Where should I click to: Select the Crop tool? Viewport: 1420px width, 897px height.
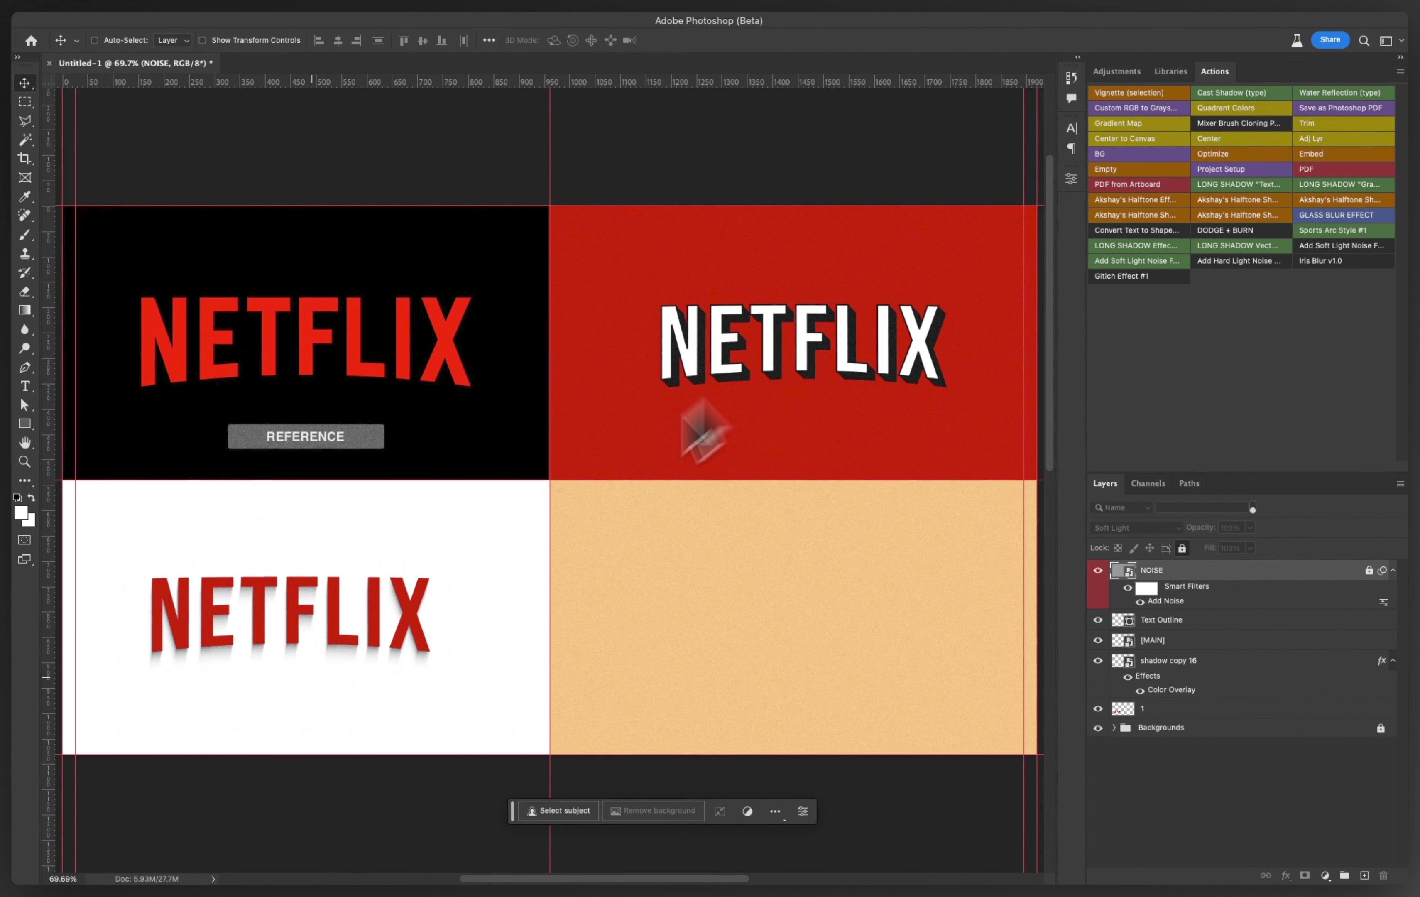coord(25,159)
